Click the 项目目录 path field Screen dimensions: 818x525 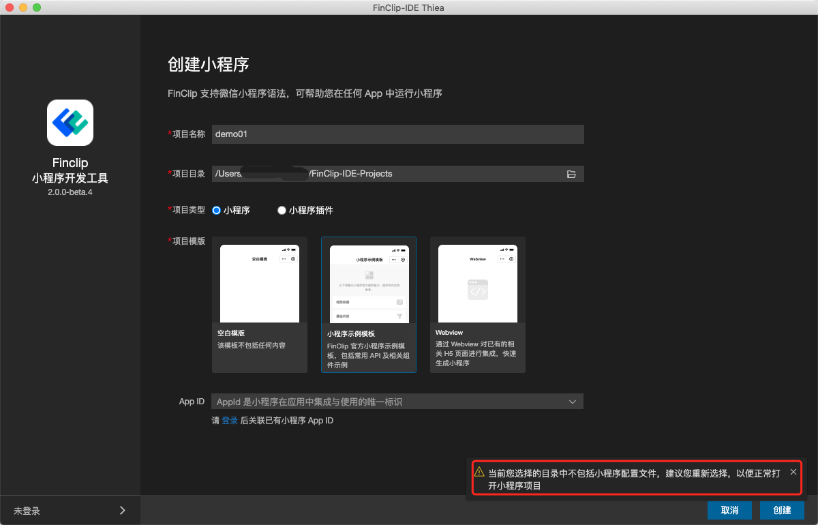pos(397,174)
